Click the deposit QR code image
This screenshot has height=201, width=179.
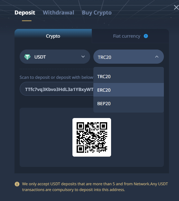click(92, 137)
